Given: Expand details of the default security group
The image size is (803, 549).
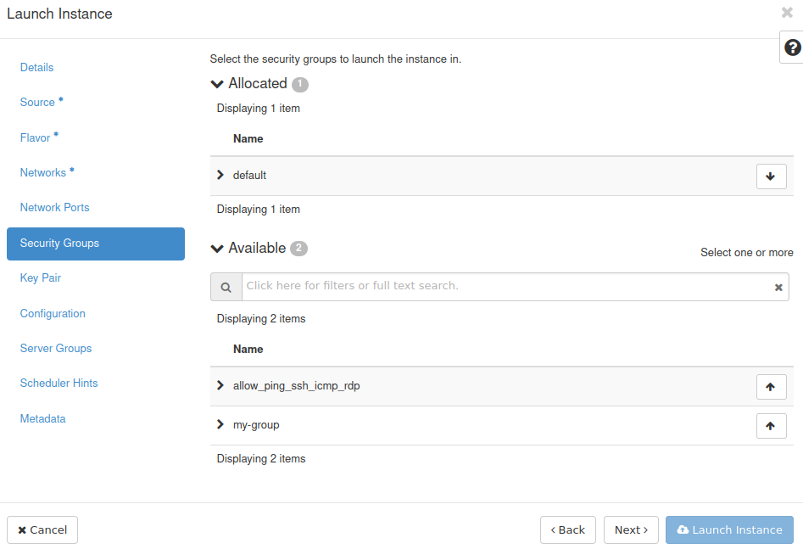Looking at the screenshot, I should pyautogui.click(x=220, y=176).
